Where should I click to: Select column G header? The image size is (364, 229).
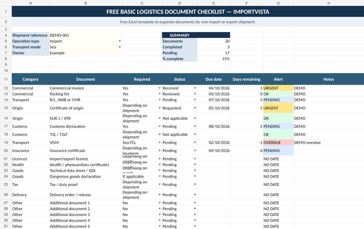pyautogui.click(x=278, y=3)
